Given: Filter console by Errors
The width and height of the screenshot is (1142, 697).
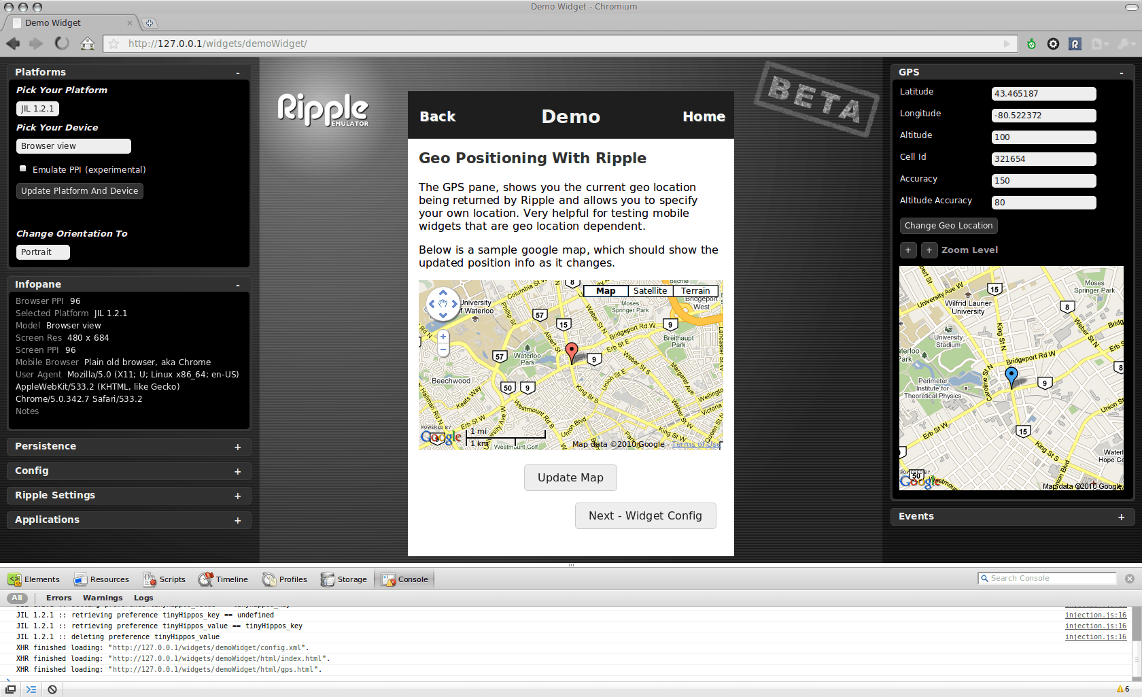Looking at the screenshot, I should (58, 598).
